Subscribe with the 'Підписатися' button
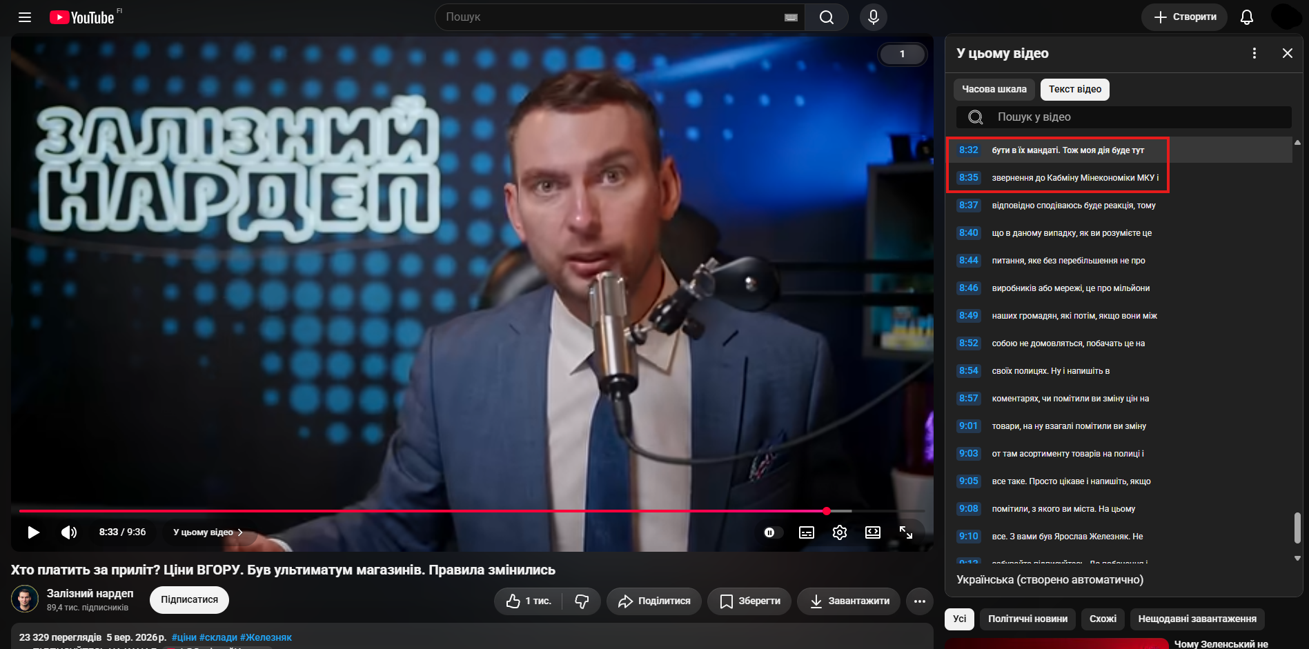 [x=190, y=600]
